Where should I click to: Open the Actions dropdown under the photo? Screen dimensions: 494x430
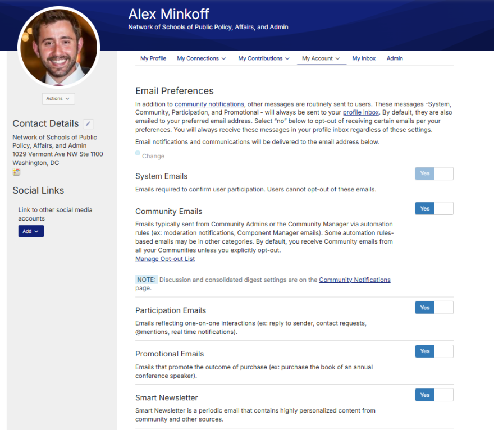pyautogui.click(x=58, y=99)
